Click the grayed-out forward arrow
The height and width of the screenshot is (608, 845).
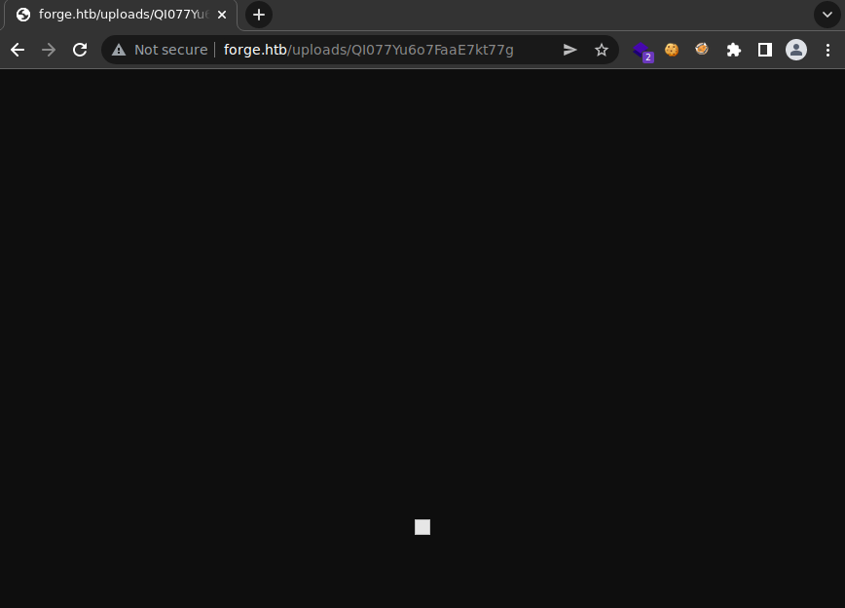49,50
